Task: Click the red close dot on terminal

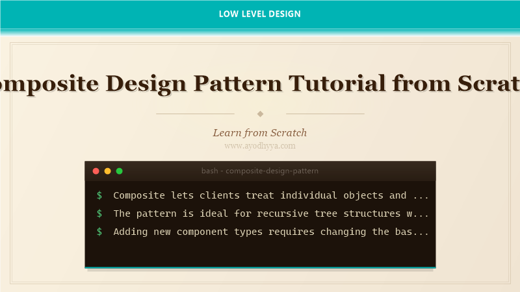Action: click(x=96, y=171)
